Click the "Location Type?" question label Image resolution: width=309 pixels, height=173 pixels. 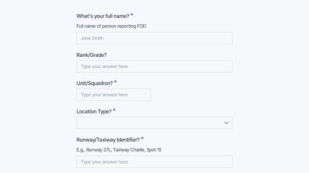click(94, 111)
